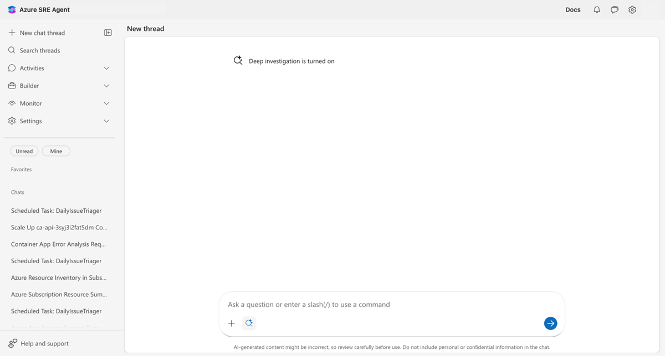
Task: Open Help and support
Action: point(44,343)
